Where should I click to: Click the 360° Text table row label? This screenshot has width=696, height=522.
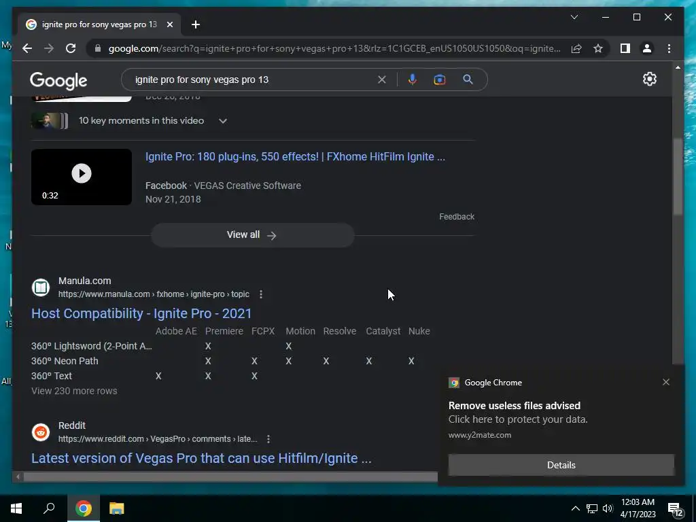click(52, 376)
